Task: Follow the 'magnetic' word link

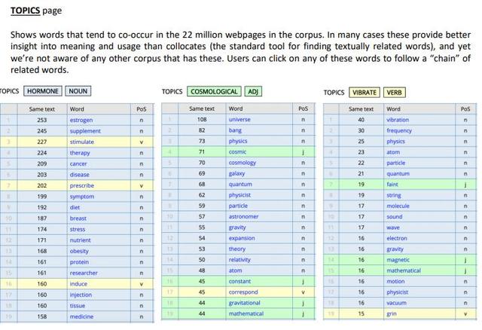Action: pos(398,260)
